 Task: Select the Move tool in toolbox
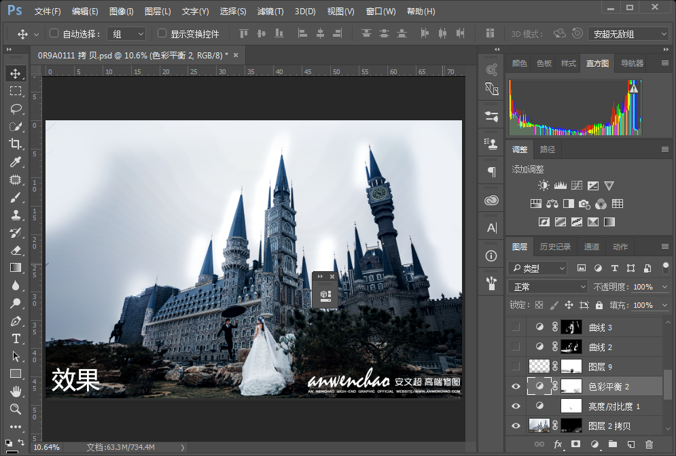click(16, 73)
